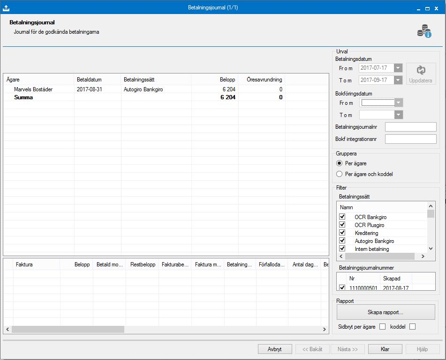
Task: Uncheck journal number 1110000501 checkbox
Action: point(342,287)
